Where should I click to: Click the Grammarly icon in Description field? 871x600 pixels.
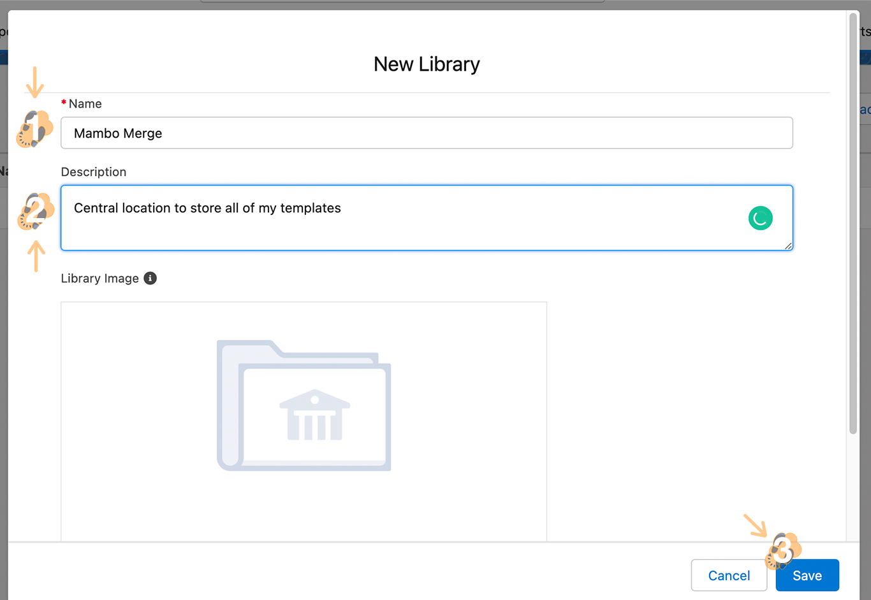(760, 218)
